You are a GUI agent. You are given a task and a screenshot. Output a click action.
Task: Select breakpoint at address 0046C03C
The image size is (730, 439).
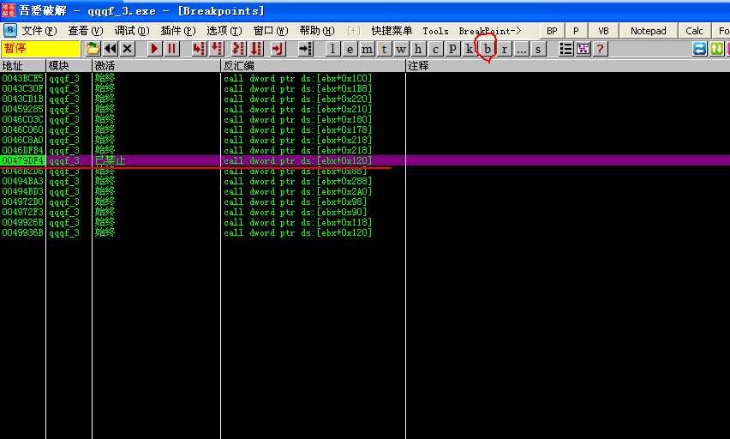tap(22, 119)
